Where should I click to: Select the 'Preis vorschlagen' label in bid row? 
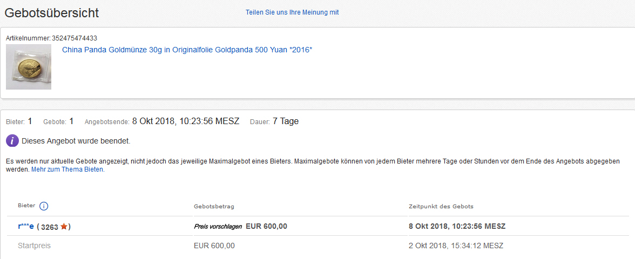click(218, 227)
